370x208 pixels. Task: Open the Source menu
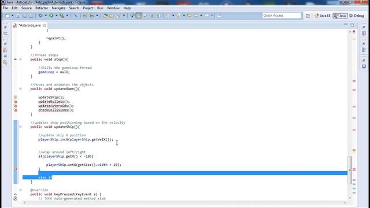(27, 8)
